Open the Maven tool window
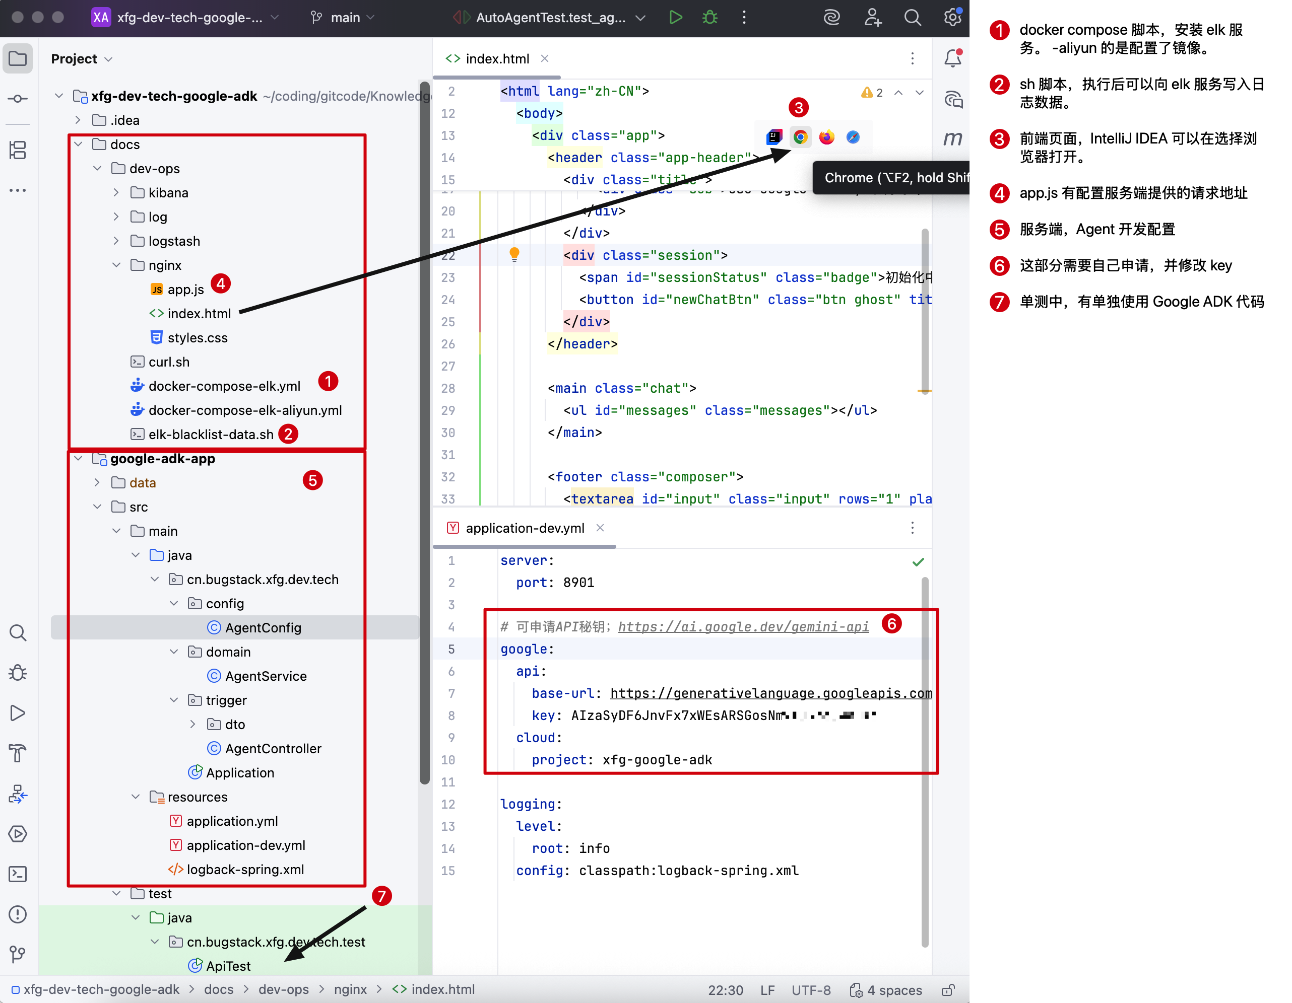Image resolution: width=1292 pixels, height=1003 pixels. pyautogui.click(x=952, y=138)
